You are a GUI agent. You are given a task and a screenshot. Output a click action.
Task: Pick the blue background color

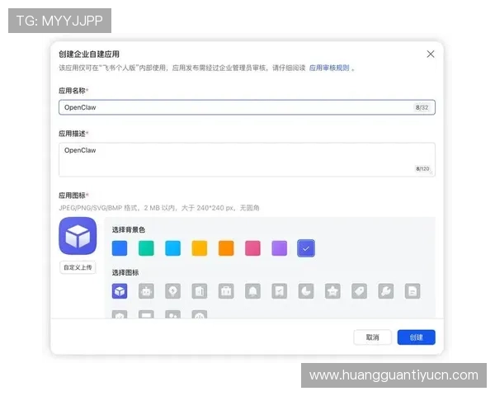point(120,248)
